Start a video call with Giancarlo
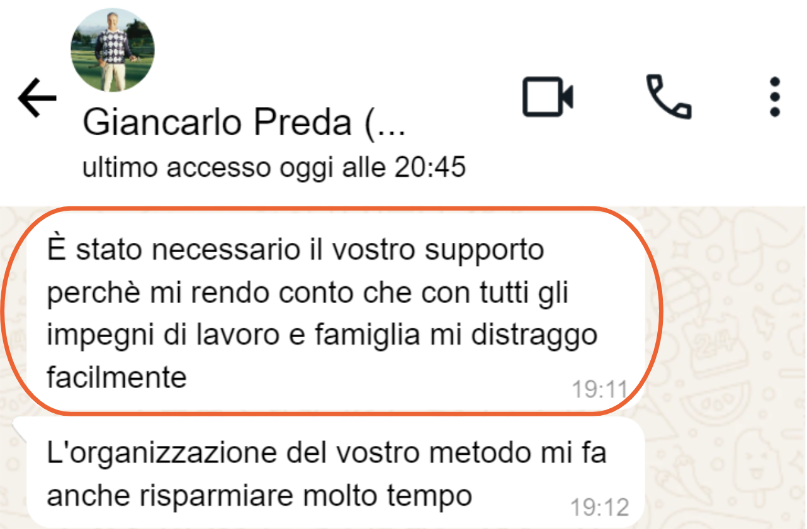807x529 pixels. pos(548,97)
